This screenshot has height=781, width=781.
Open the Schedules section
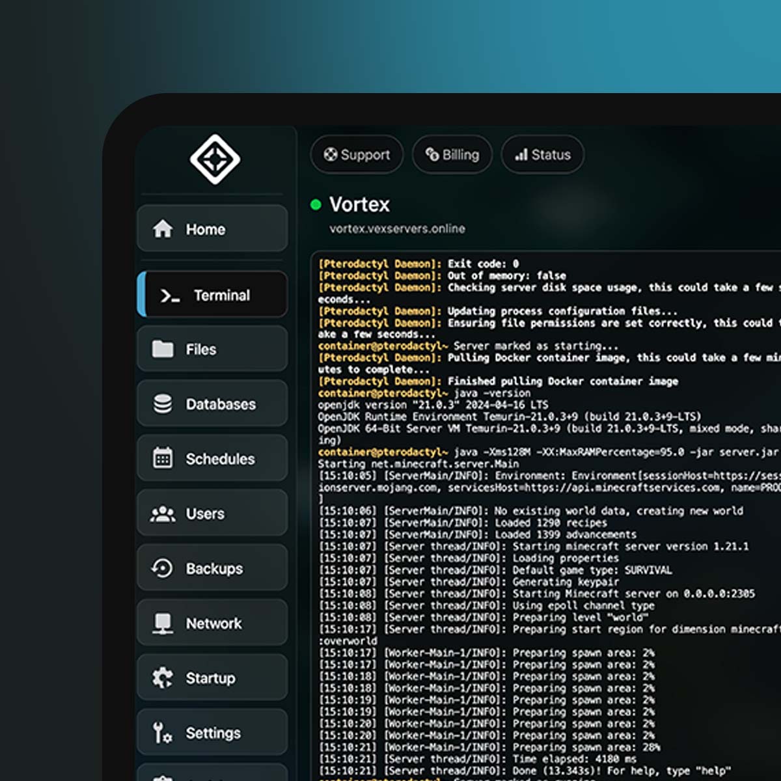[212, 458]
